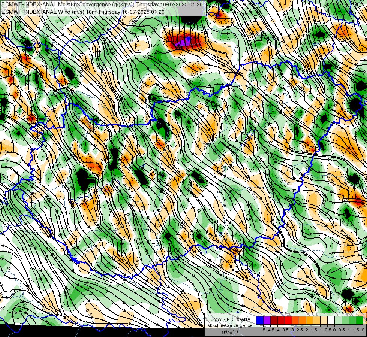The width and height of the screenshot is (367, 337).
Task: Click the white legend swatch ending at 0
Action: click(x=331, y=321)
